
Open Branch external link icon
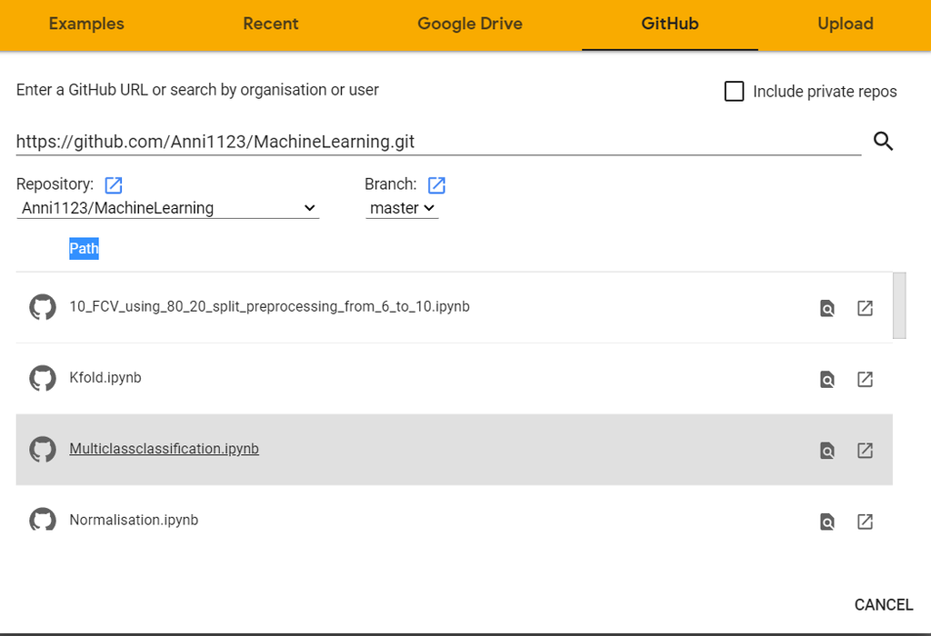pyautogui.click(x=436, y=185)
